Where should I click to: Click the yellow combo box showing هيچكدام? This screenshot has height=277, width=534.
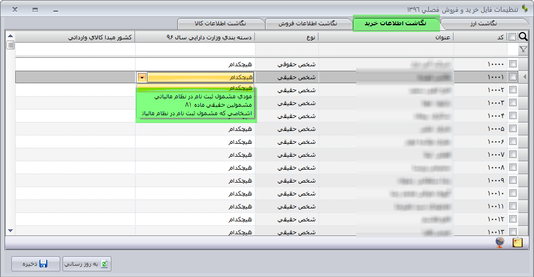(195, 77)
